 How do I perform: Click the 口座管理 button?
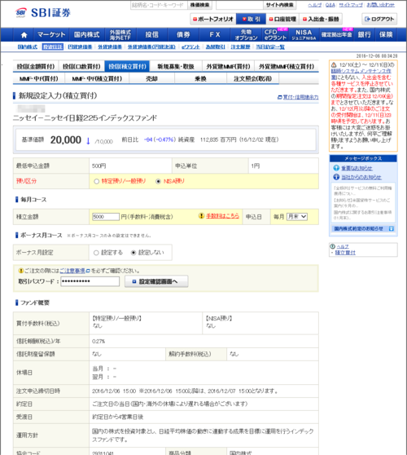tap(282, 19)
